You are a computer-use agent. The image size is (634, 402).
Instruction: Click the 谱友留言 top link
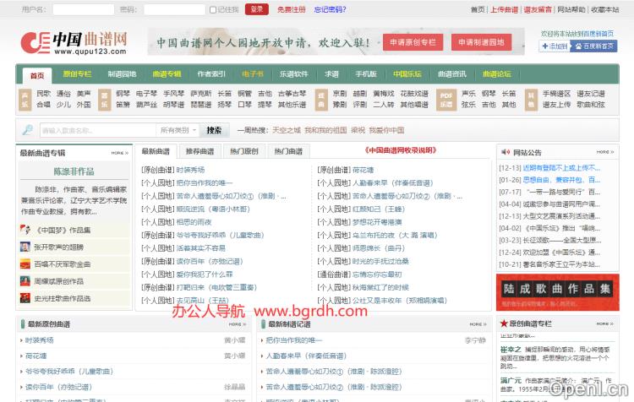click(538, 9)
